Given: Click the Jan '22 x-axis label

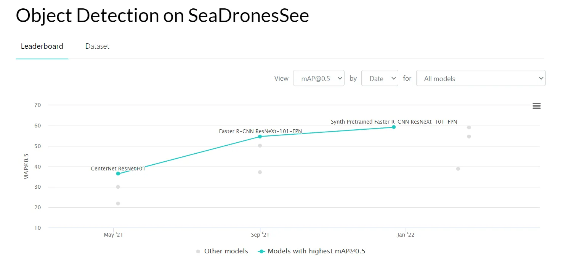Looking at the screenshot, I should tap(406, 235).
